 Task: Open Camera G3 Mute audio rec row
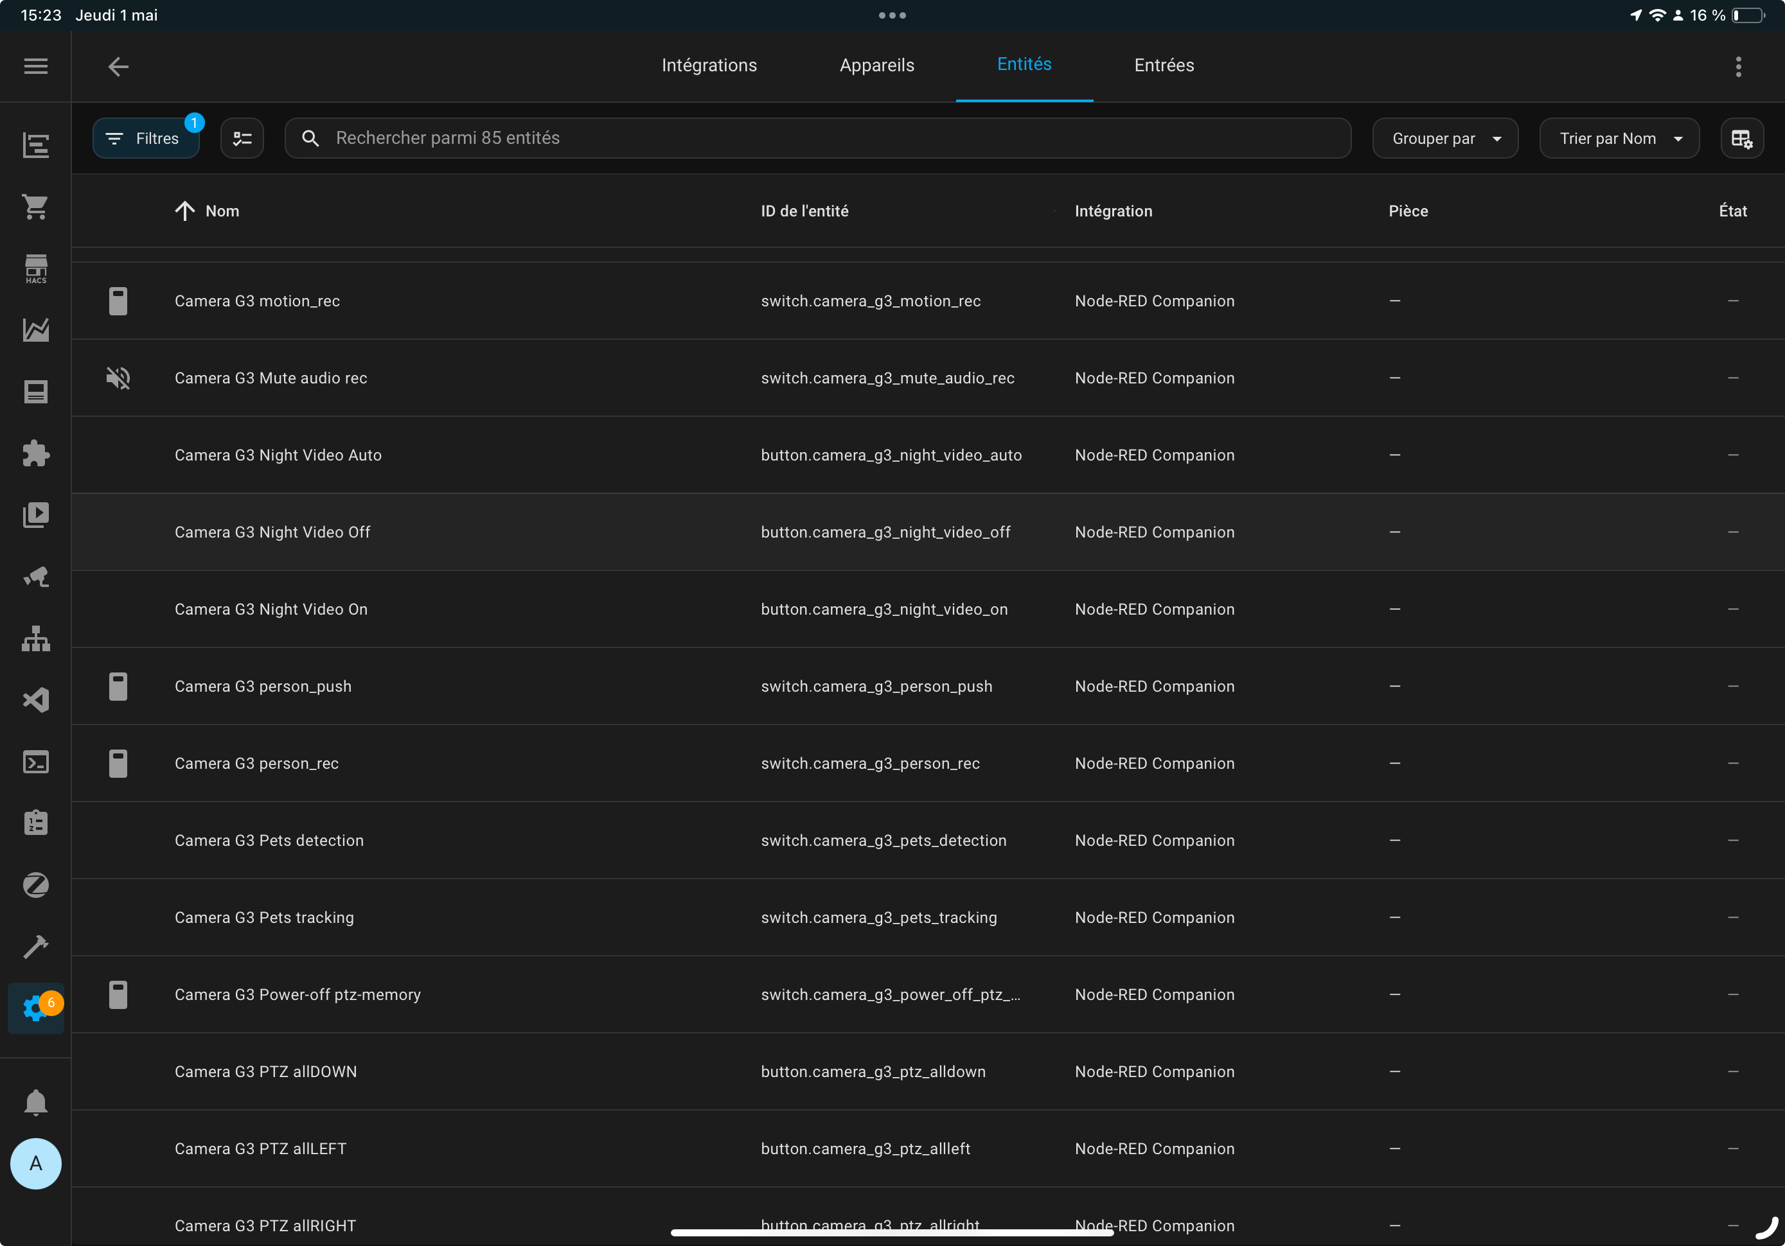(271, 378)
